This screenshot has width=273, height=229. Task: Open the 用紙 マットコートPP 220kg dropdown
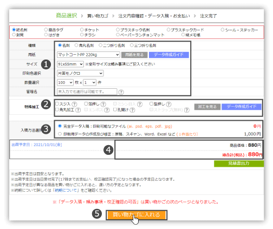pyautogui.click(x=88, y=55)
